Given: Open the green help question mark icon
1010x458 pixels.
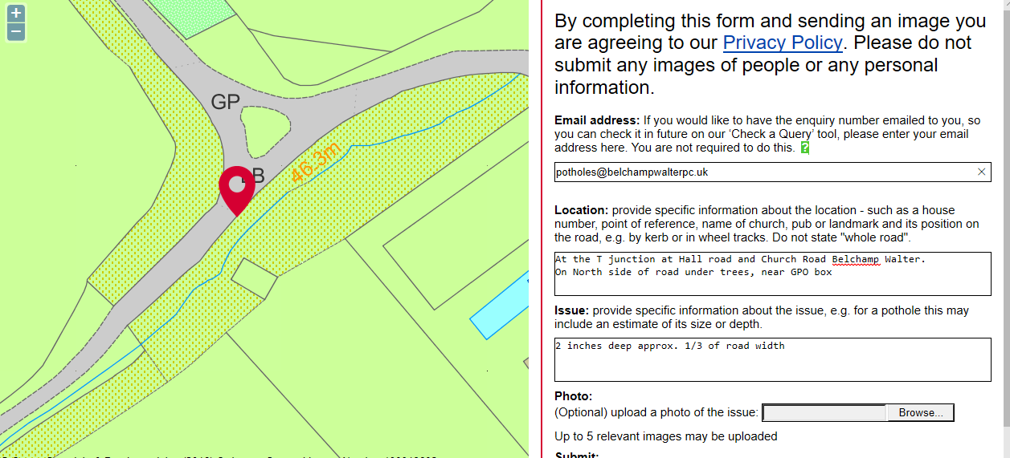Looking at the screenshot, I should pyautogui.click(x=804, y=148).
